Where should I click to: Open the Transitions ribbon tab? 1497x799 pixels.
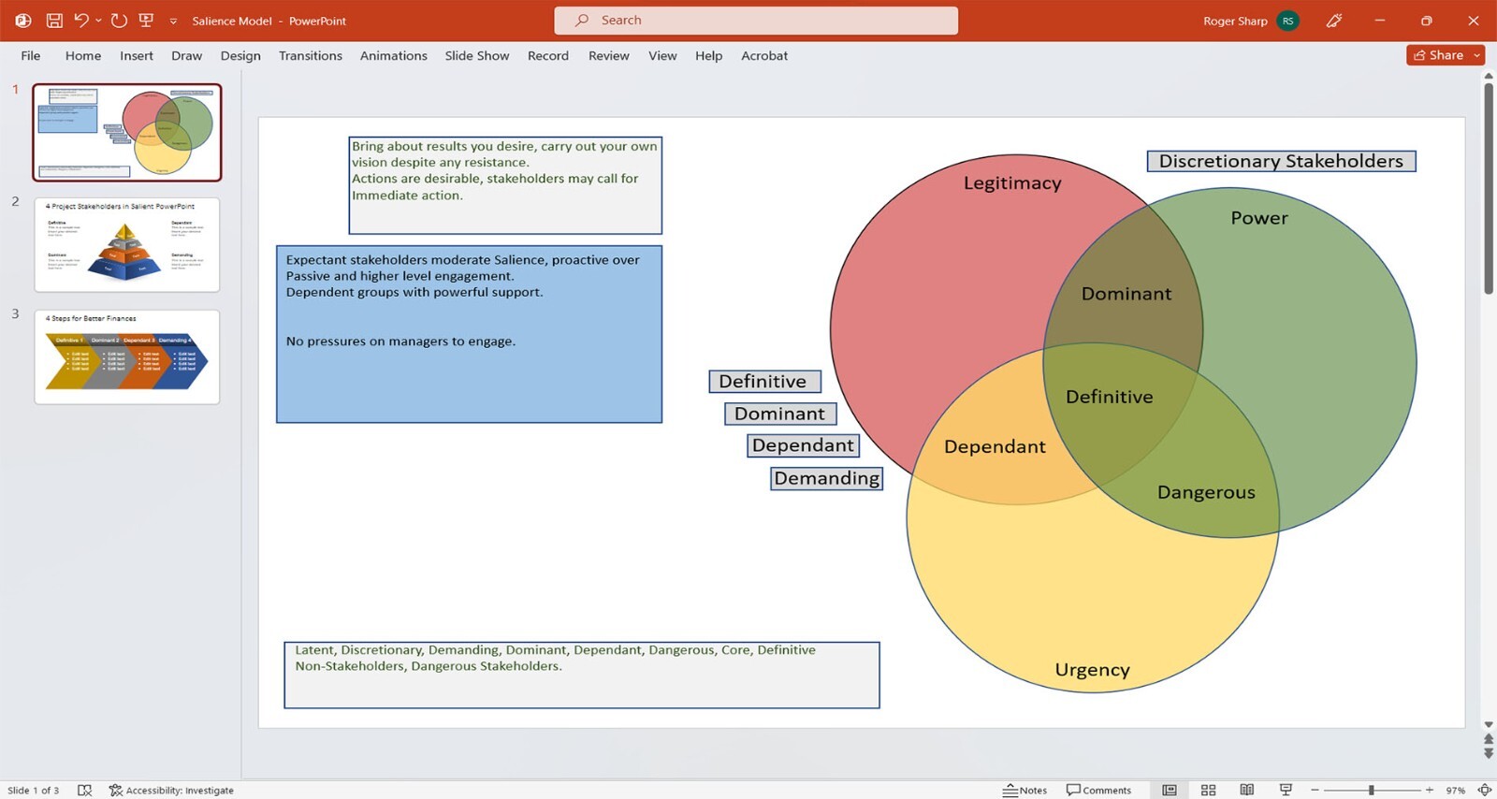pyautogui.click(x=310, y=55)
